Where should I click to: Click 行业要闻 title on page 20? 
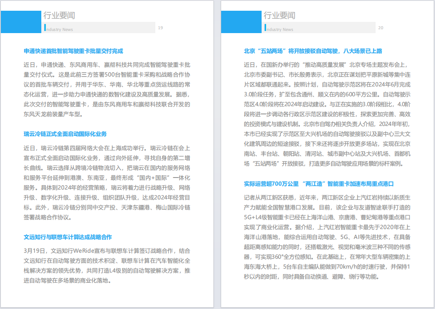click(279, 15)
